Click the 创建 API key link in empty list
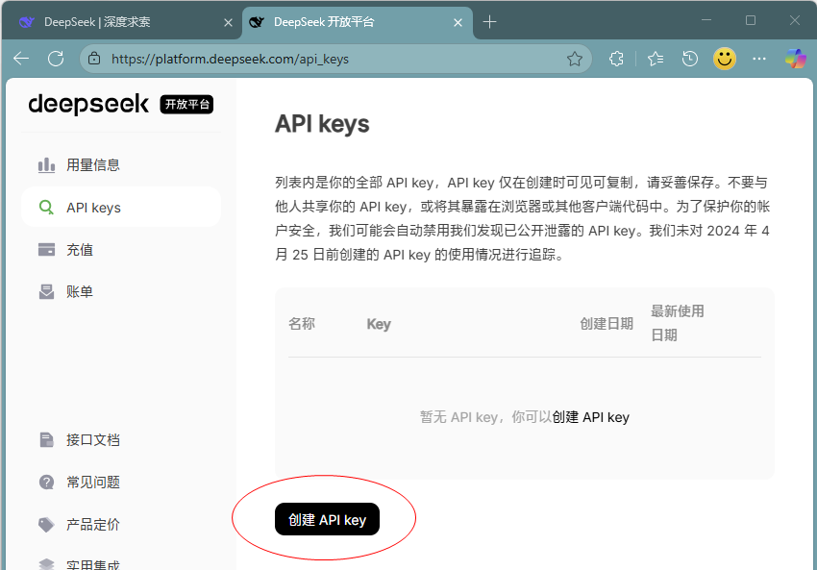Screen dimensions: 817x570 tap(591, 417)
